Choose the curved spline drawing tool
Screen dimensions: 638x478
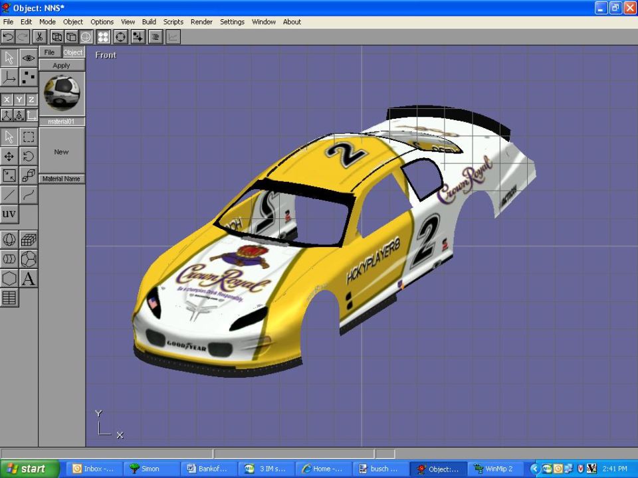point(28,195)
